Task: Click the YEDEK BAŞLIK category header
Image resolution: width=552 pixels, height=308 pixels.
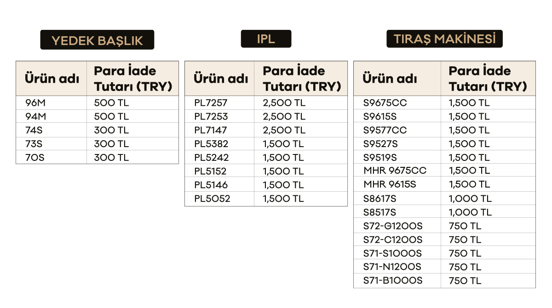Action: tap(97, 40)
